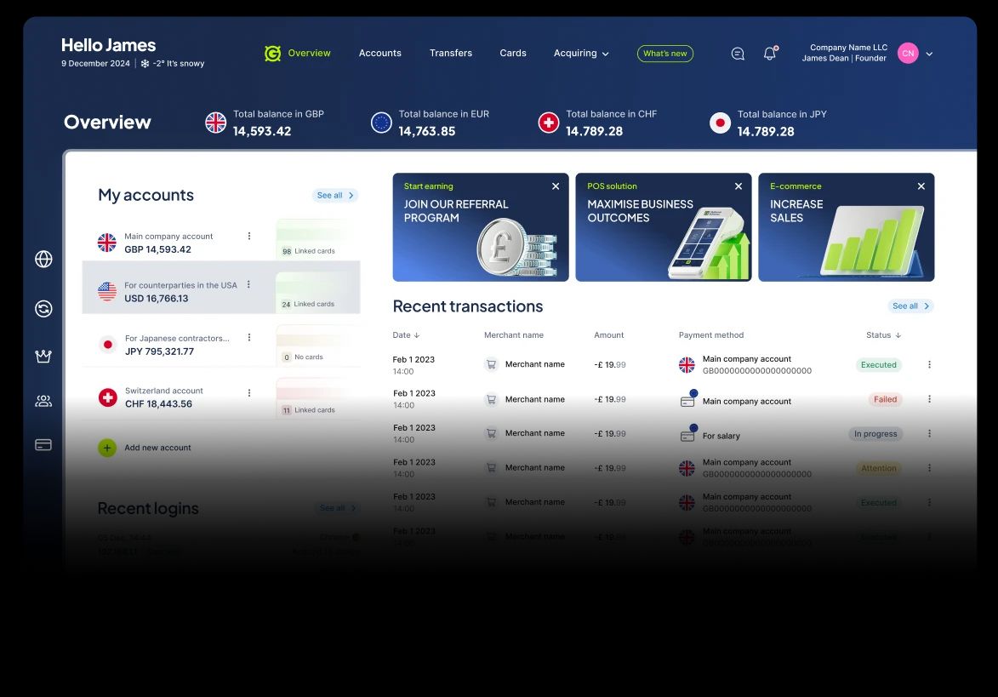Open the card icon in sidebar

pyautogui.click(x=43, y=444)
